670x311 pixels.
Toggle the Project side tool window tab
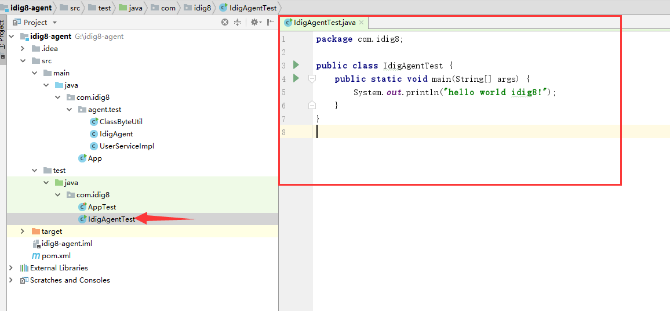click(x=2, y=39)
